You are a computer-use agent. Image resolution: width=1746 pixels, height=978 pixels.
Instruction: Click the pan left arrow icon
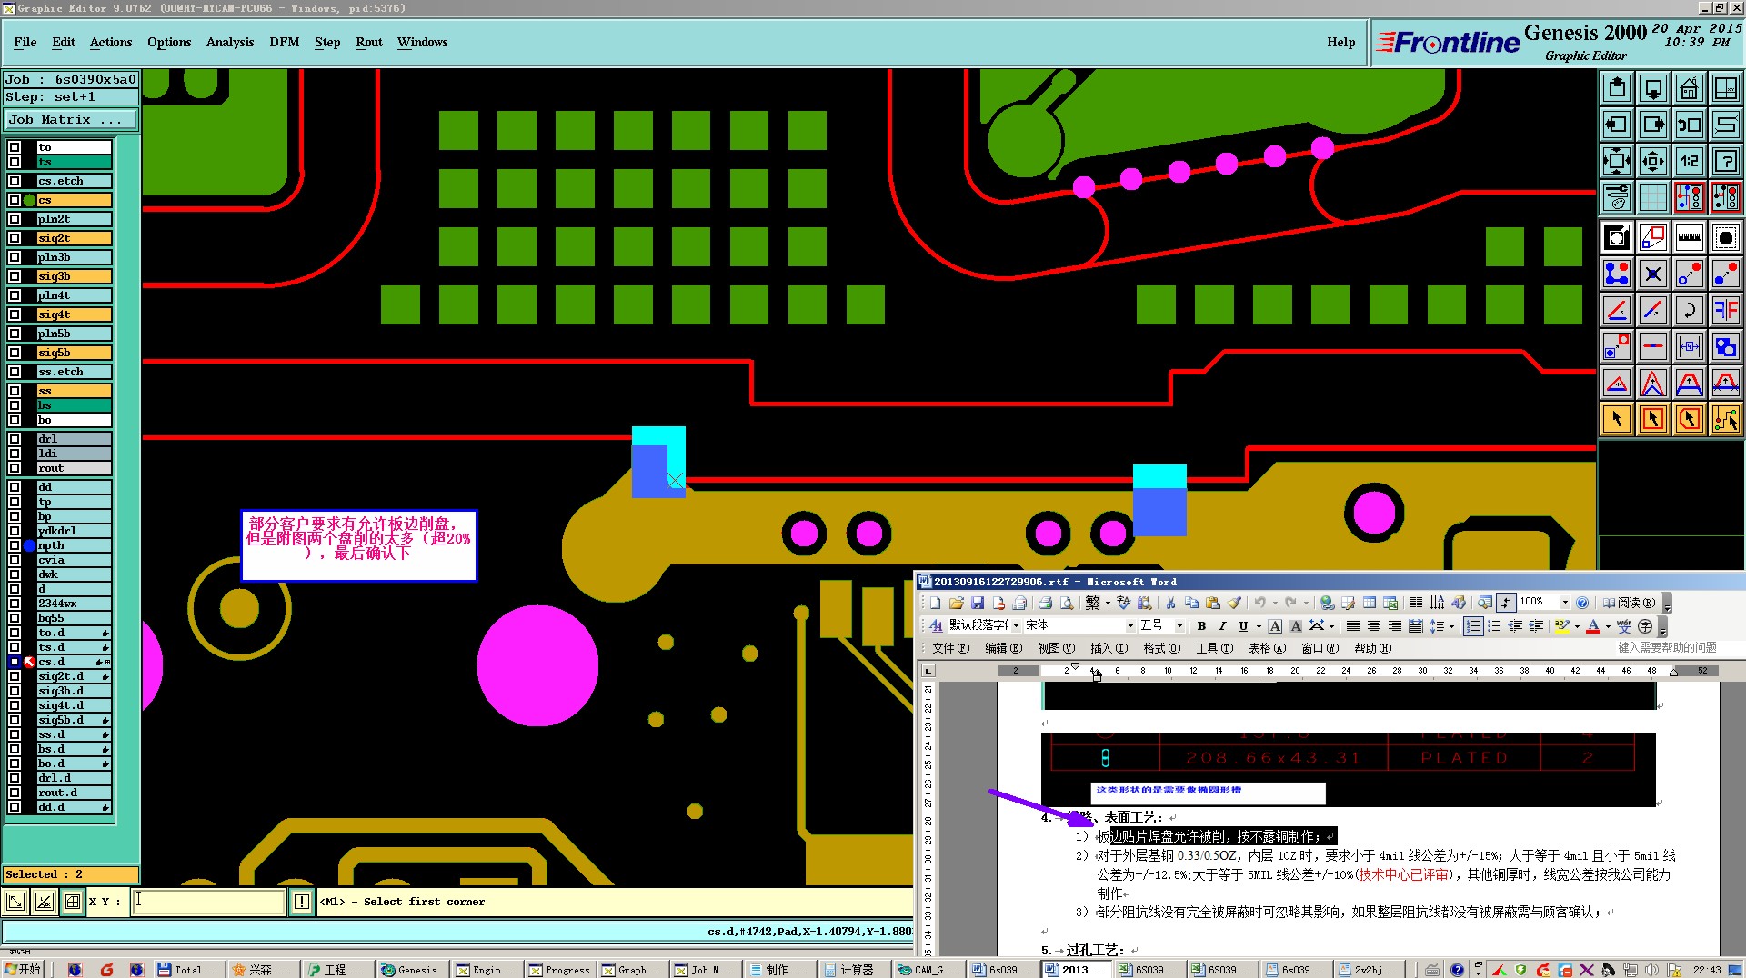coord(1617,125)
